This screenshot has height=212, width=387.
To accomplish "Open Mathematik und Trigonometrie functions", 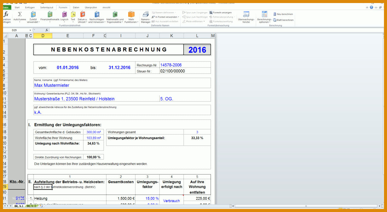I will pos(115,17).
